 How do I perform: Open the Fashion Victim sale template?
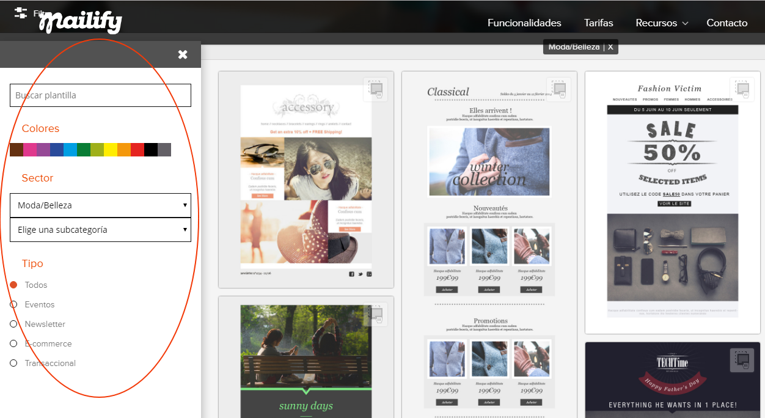click(673, 202)
